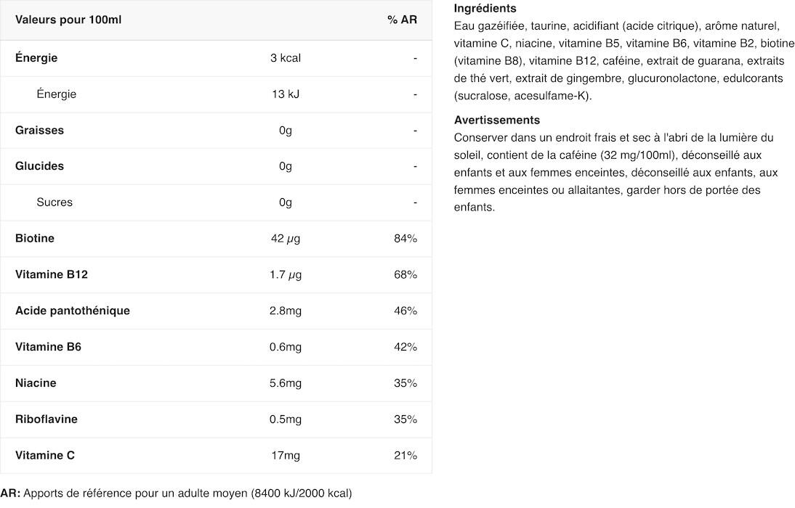795x508 pixels.
Task: Click the Vitamine B12 row label
Action: click(x=51, y=274)
